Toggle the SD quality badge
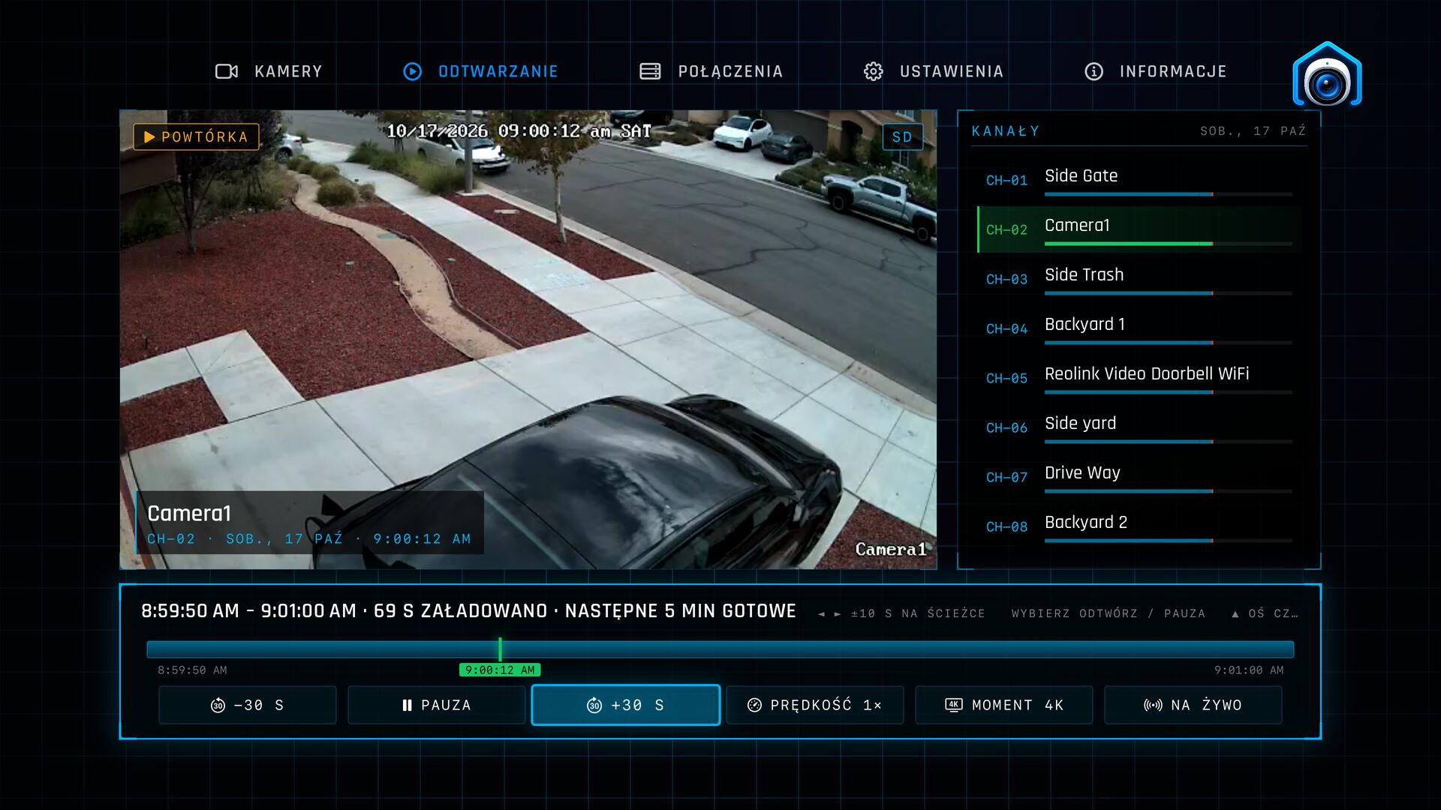 click(x=902, y=137)
